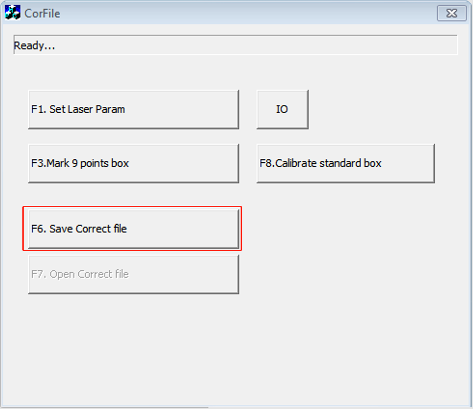Click the X button in the top-right corner
Viewport: 473px width, 409px height.
451,13
